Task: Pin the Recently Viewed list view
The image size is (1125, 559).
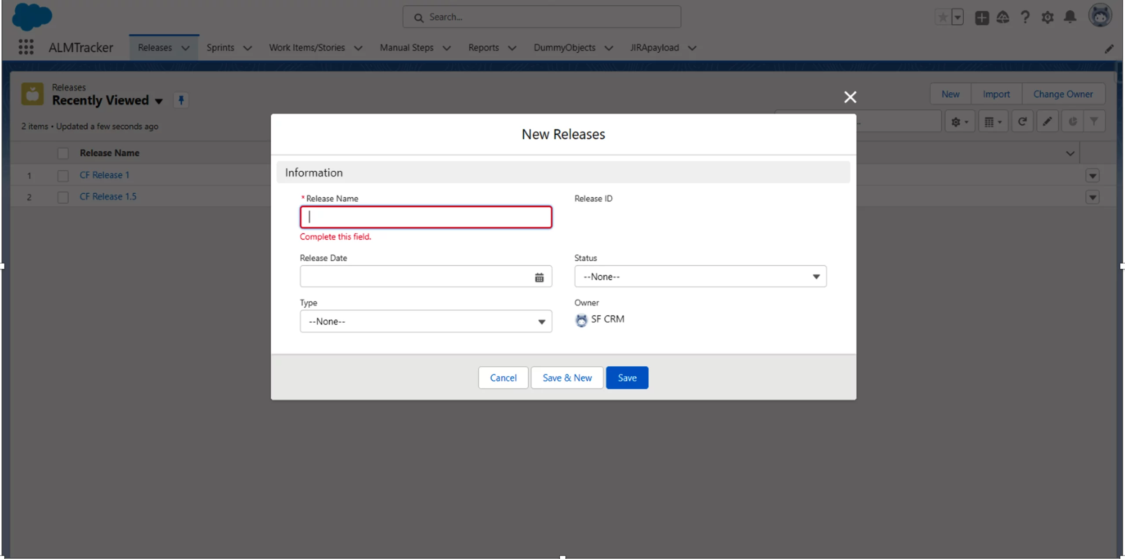Action: coord(181,100)
